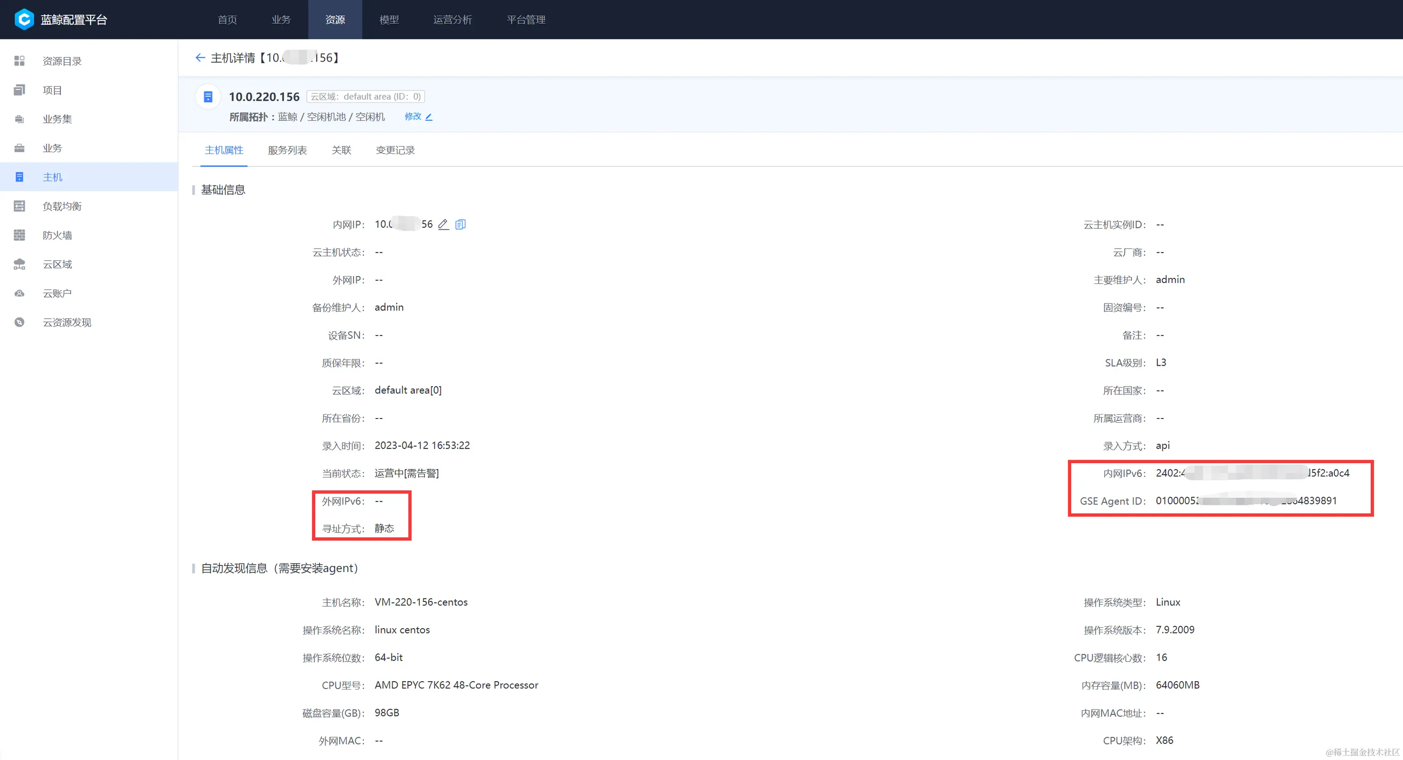This screenshot has width=1403, height=760.
Task: Open the 关联 tab
Action: click(341, 150)
